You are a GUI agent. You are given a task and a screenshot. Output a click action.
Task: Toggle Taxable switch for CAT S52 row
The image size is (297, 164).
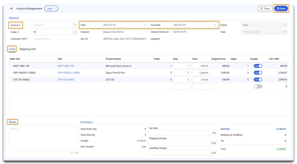coord(258,80)
